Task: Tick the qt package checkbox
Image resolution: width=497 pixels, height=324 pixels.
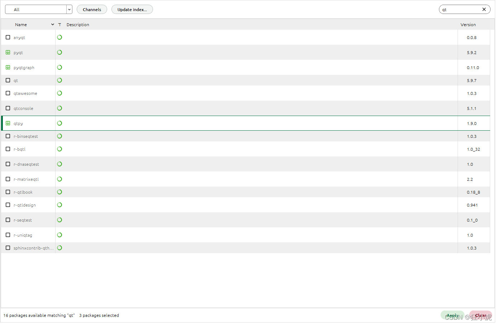Action: tap(8, 80)
